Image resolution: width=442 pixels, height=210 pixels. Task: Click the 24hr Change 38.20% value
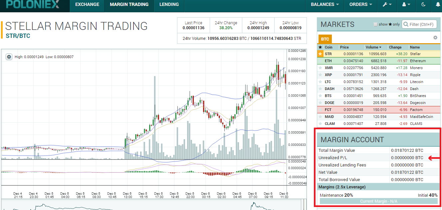(226, 28)
